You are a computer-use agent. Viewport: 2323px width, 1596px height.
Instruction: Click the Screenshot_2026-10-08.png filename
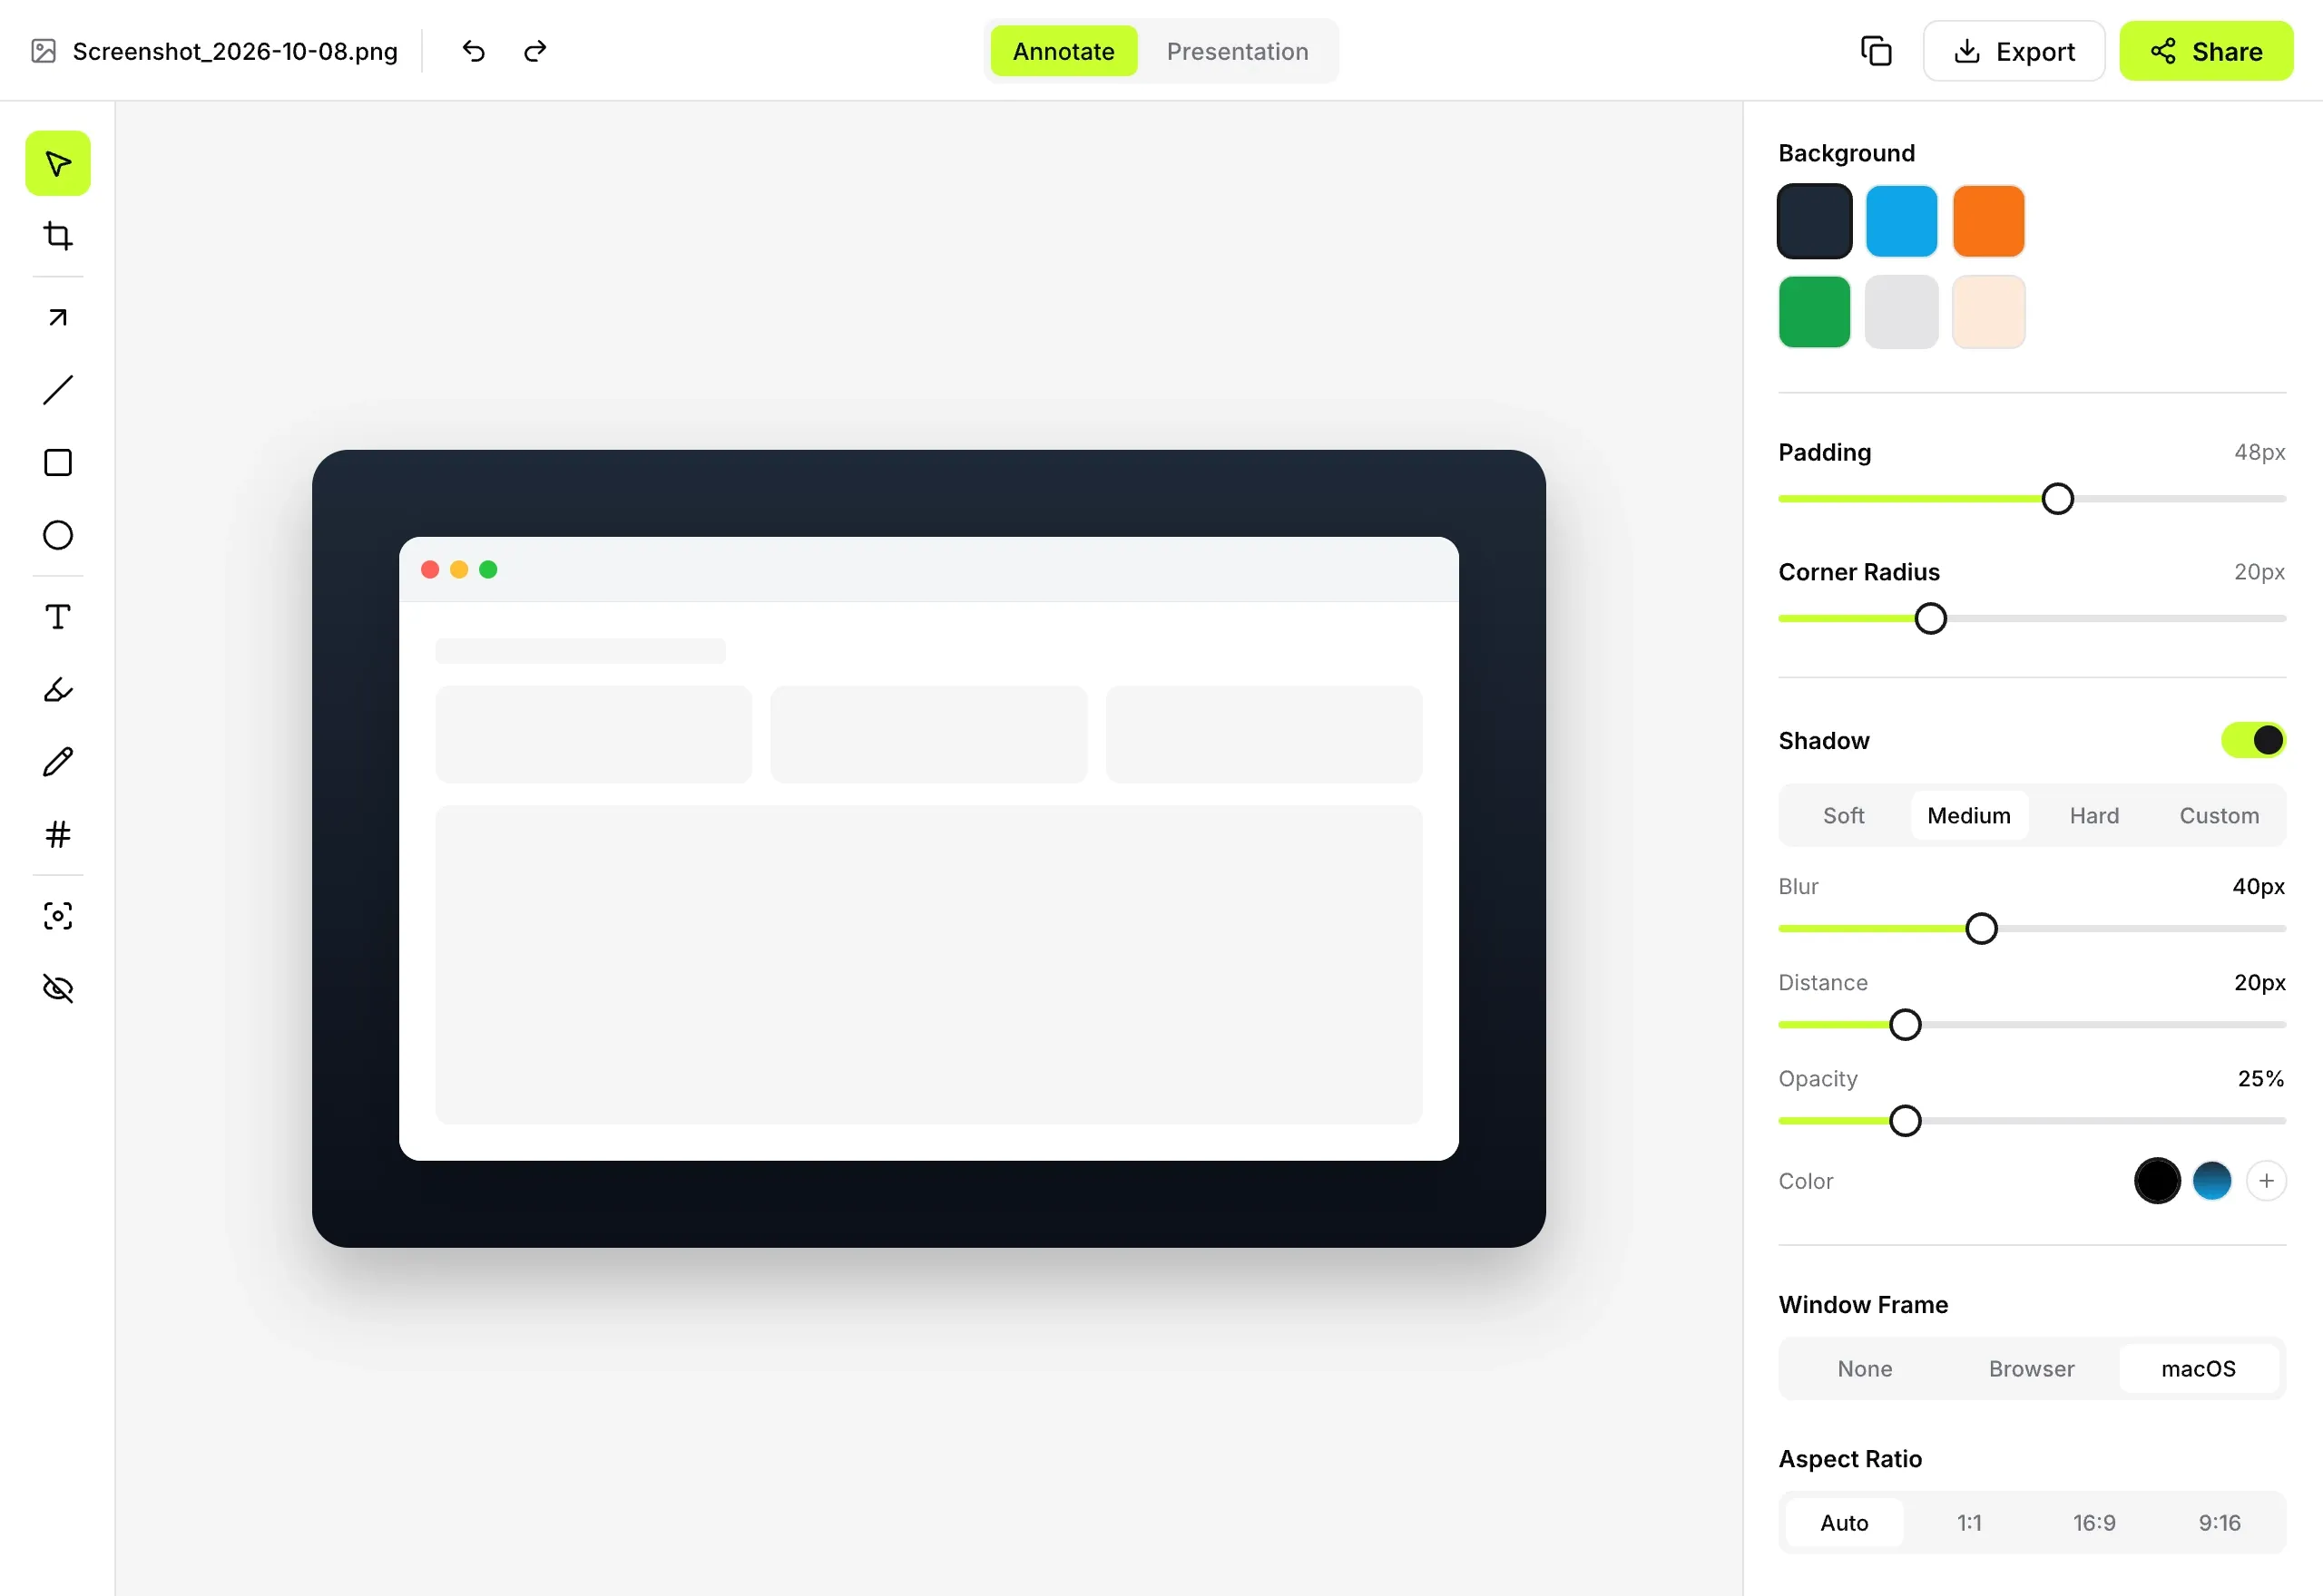235,51
